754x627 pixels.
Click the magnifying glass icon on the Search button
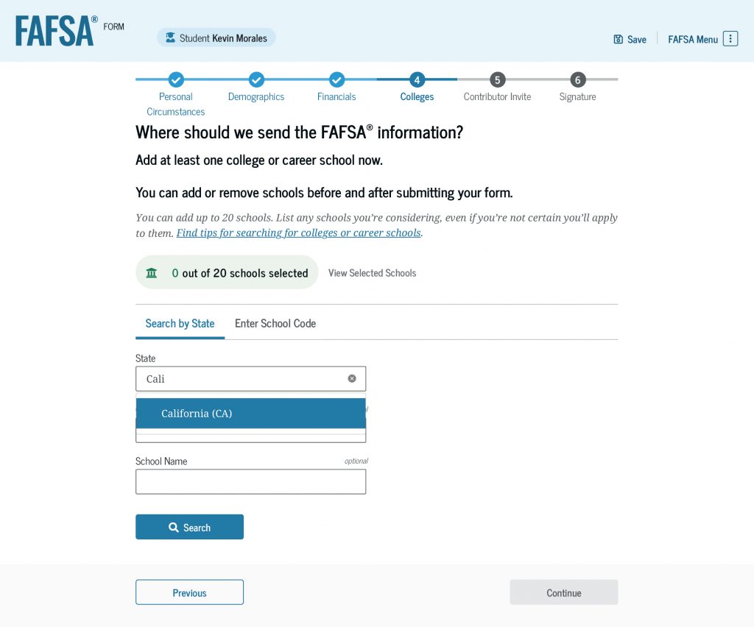173,527
